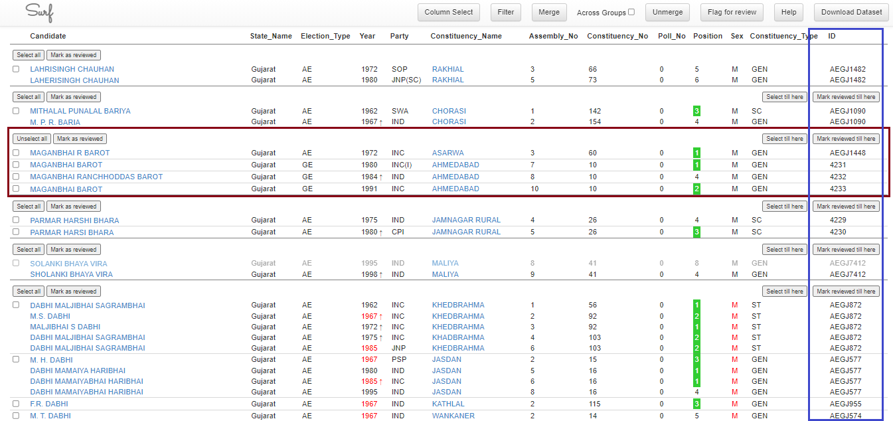Open SHOLANKI BHAYA VIRA candidate link
This screenshot has height=421, width=893.
[71, 274]
